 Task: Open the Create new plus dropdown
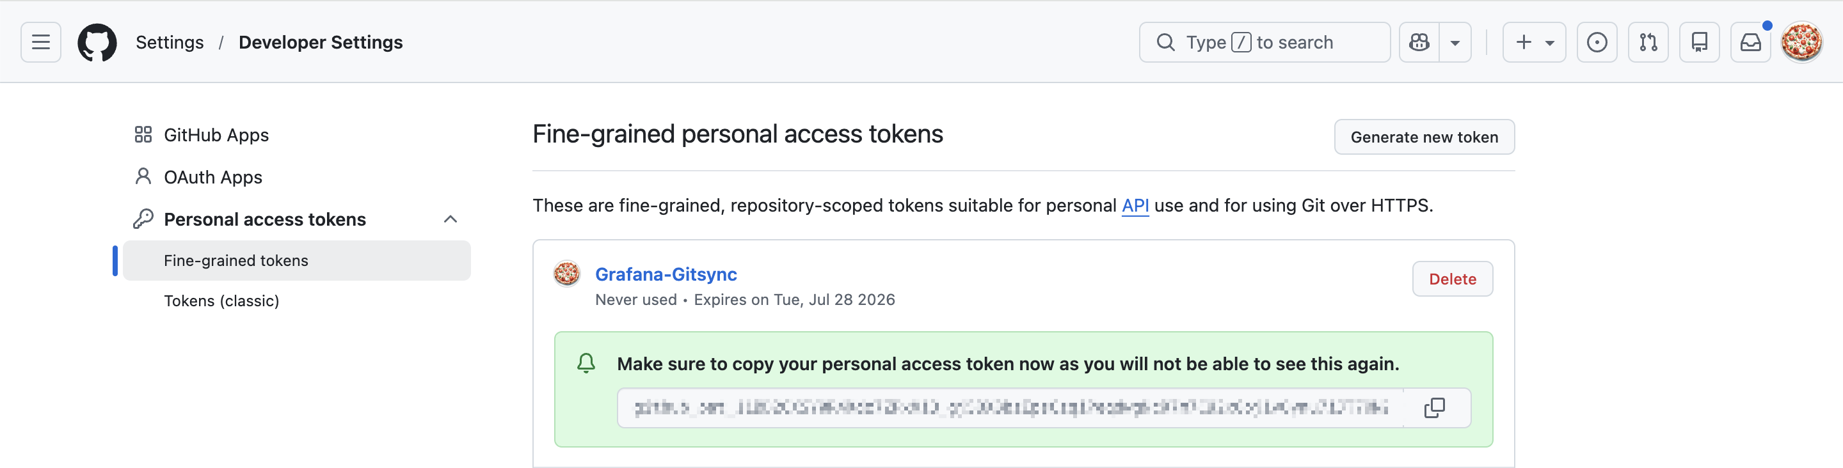tap(1534, 42)
